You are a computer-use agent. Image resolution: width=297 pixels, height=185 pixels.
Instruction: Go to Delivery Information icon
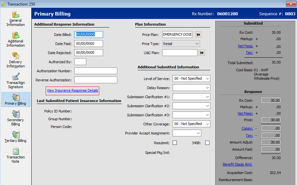click(16, 56)
